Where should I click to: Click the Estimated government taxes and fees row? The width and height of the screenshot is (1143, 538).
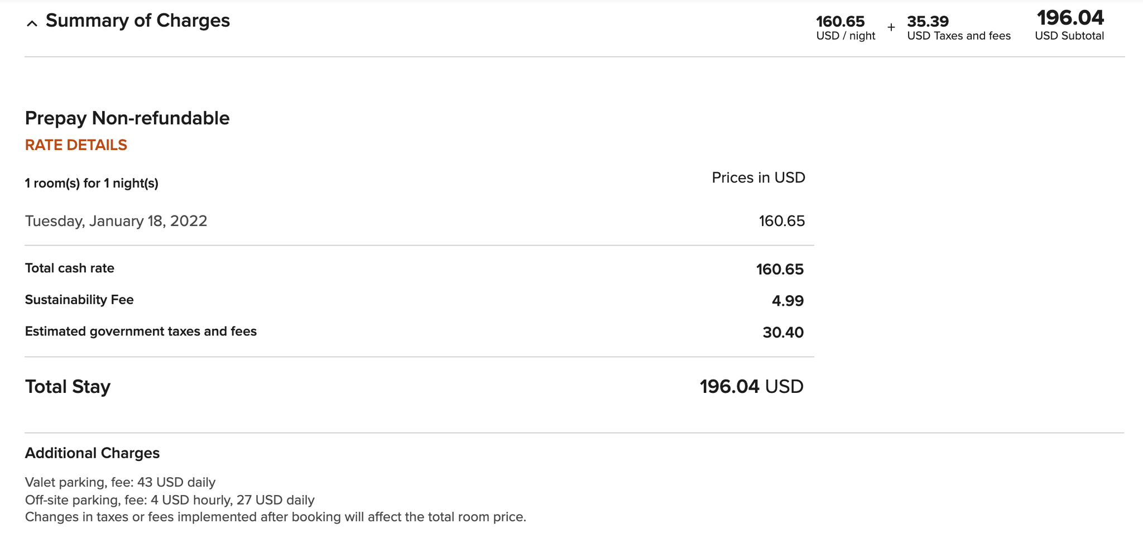tap(141, 331)
